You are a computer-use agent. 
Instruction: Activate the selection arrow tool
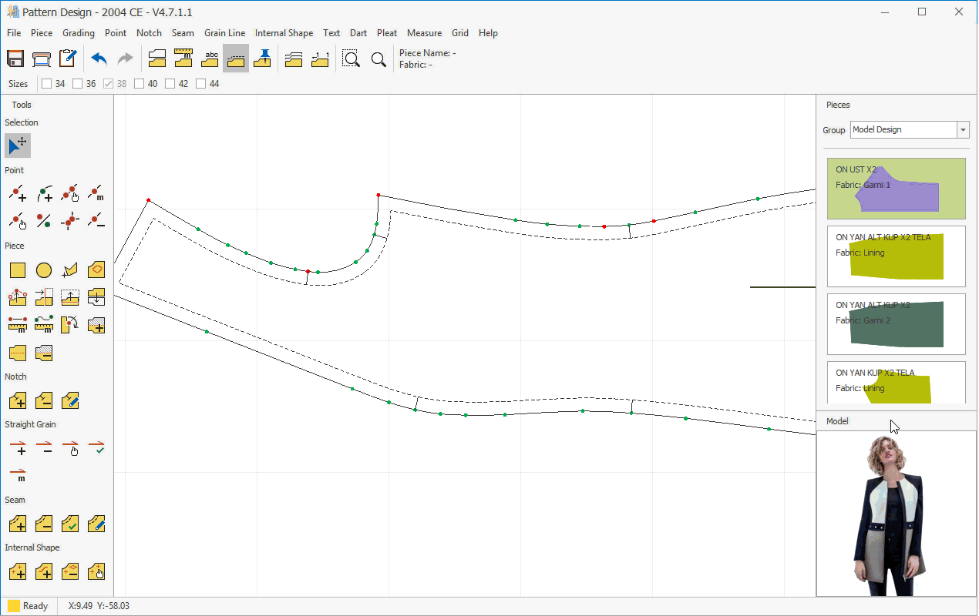(18, 146)
